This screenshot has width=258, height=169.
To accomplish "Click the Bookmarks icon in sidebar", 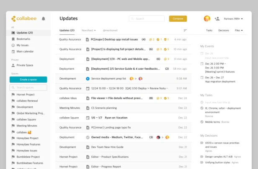I will (13, 39).
